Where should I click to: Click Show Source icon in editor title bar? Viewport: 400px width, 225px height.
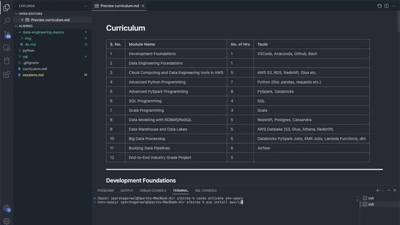pyautogui.click(x=379, y=6)
